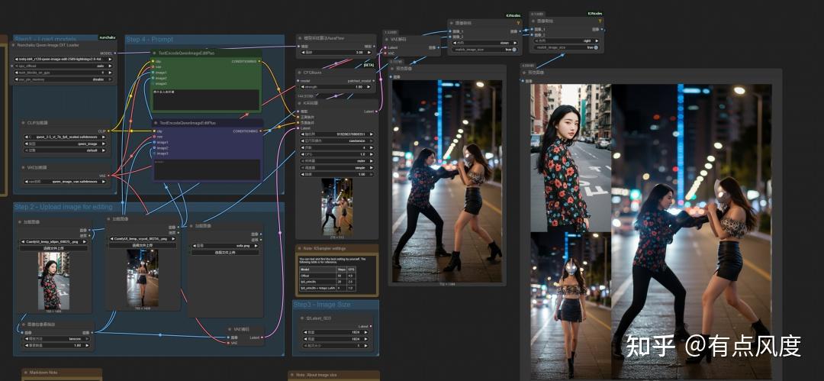The image size is (824, 381).
Task: Click the green node's prompt text box
Action: pos(206,98)
